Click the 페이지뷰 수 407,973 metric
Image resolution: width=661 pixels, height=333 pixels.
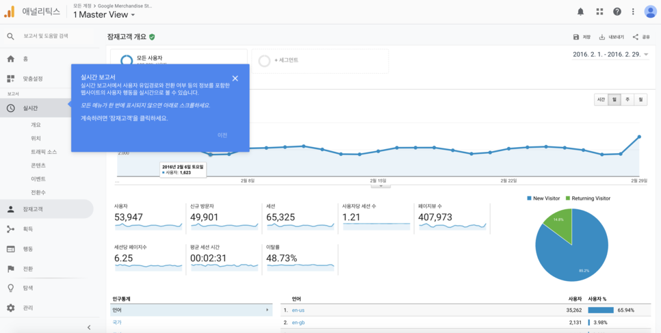tap(452, 217)
